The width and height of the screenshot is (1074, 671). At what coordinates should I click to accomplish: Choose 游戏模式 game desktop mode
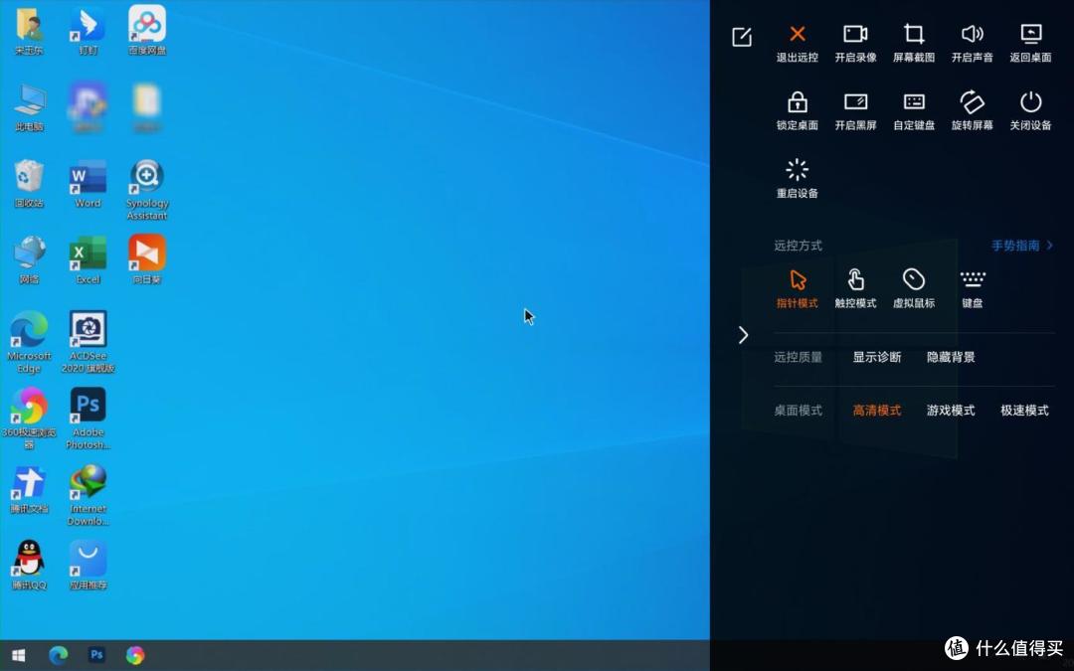951,411
